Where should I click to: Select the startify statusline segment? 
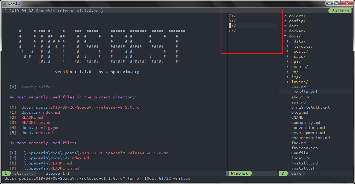coord(24,173)
